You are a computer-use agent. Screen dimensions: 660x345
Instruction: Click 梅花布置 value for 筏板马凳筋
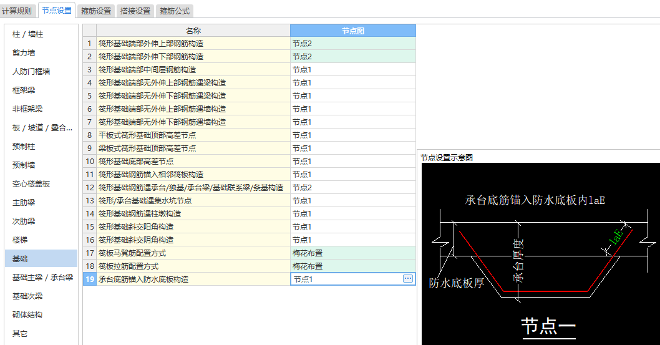click(x=353, y=253)
